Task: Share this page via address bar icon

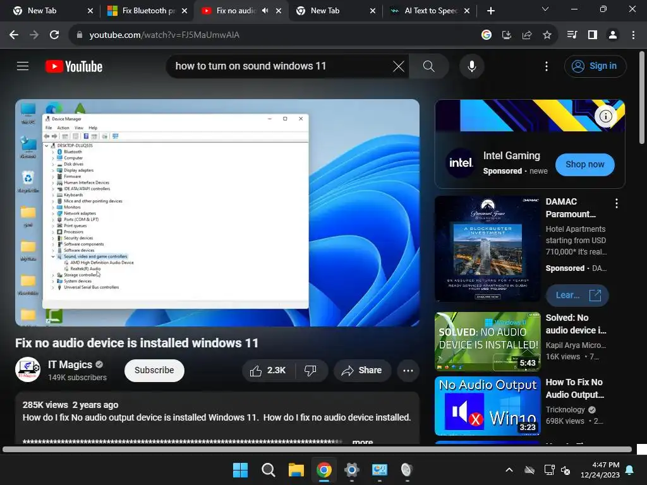Action: click(x=527, y=35)
